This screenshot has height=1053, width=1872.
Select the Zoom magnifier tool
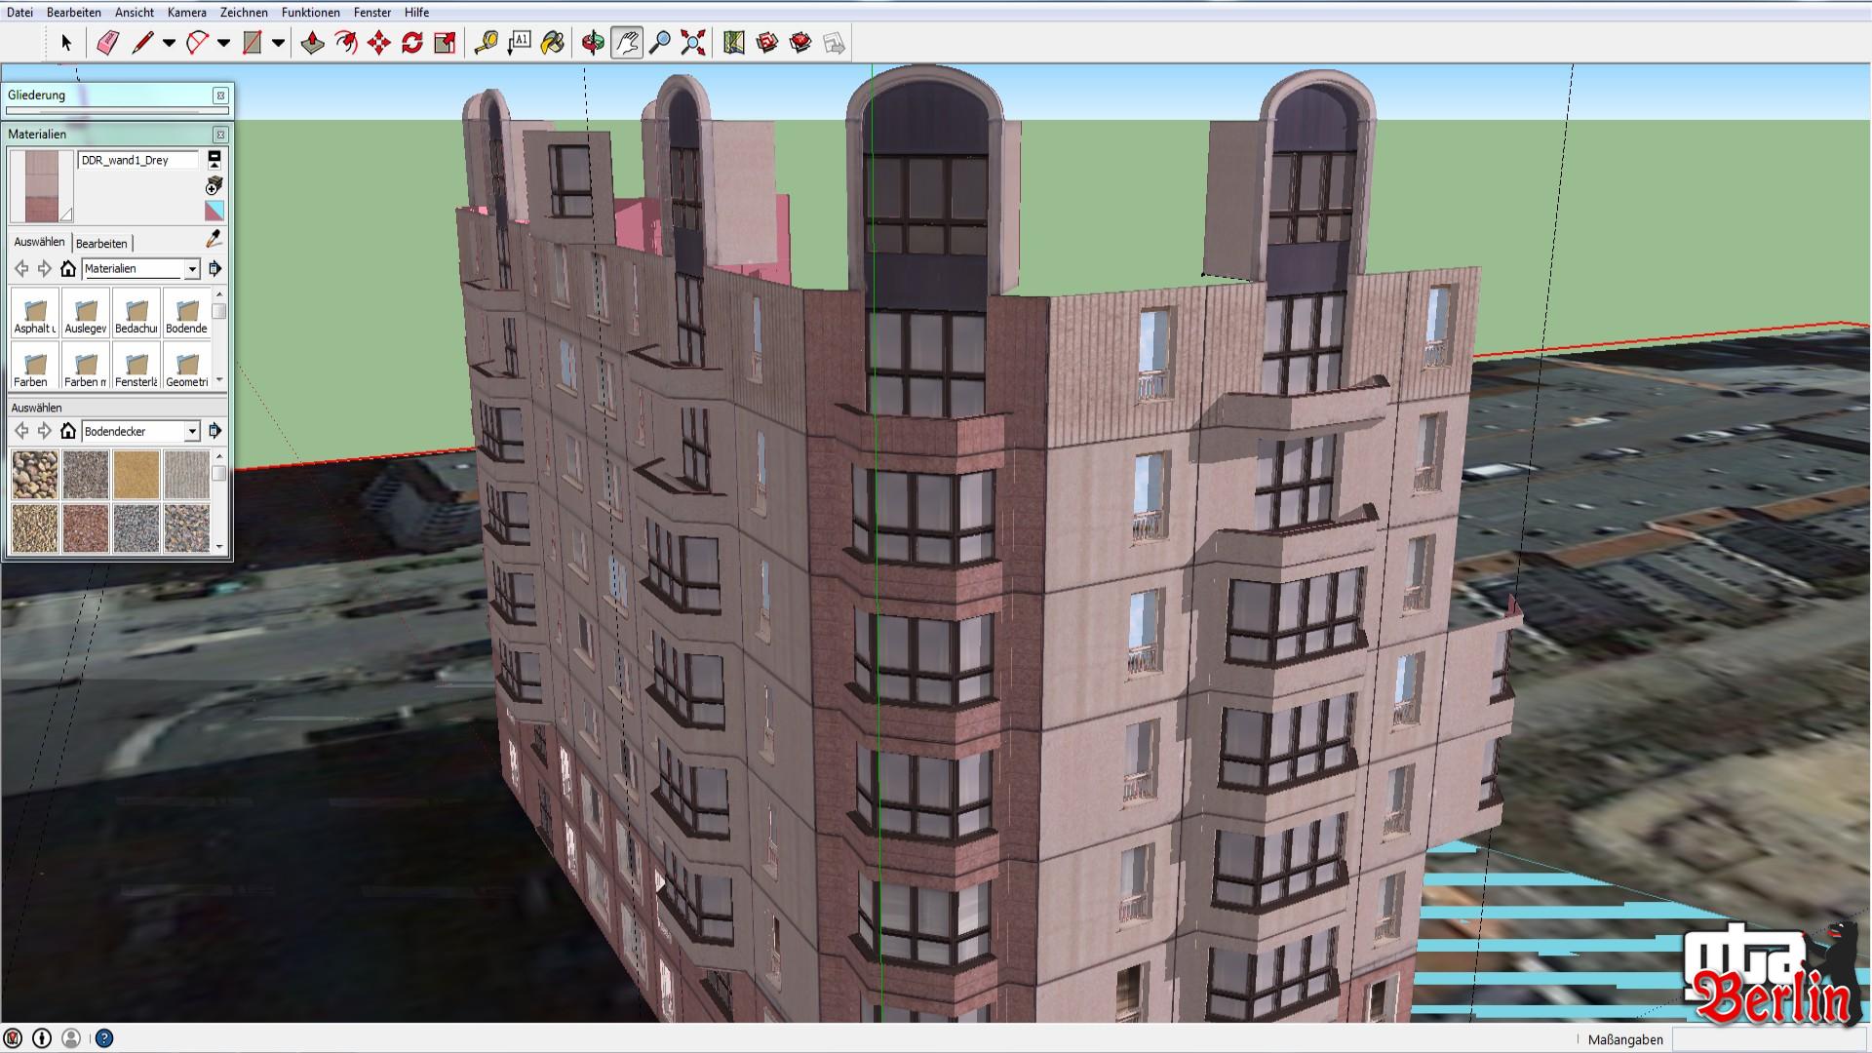pyautogui.click(x=660, y=43)
